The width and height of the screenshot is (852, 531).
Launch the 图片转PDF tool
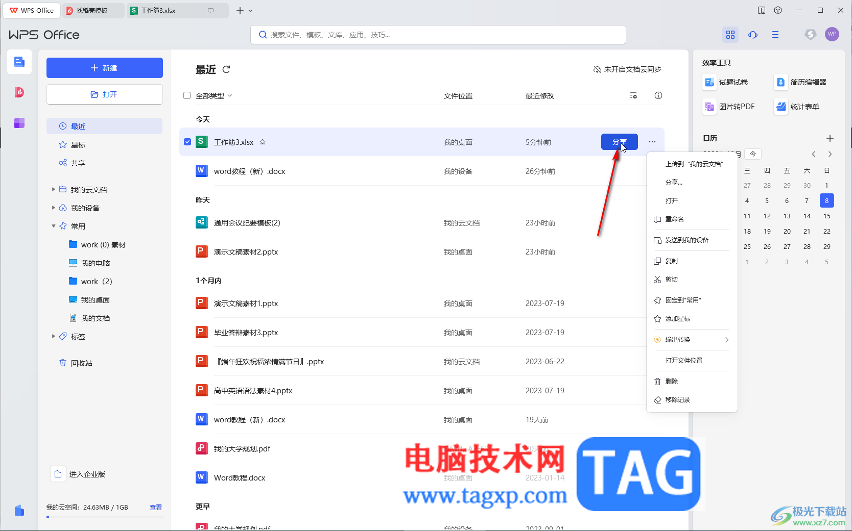pyautogui.click(x=729, y=107)
